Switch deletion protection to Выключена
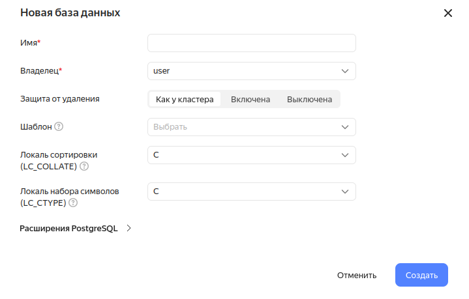The width and height of the screenshot is (469, 299). tap(309, 100)
